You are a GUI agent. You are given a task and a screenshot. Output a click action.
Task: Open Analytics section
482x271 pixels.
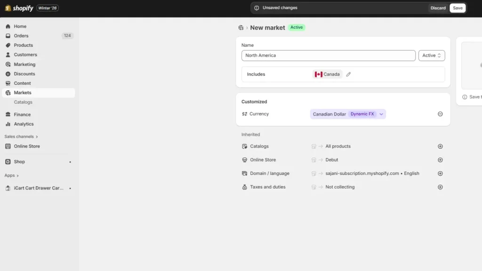24,124
